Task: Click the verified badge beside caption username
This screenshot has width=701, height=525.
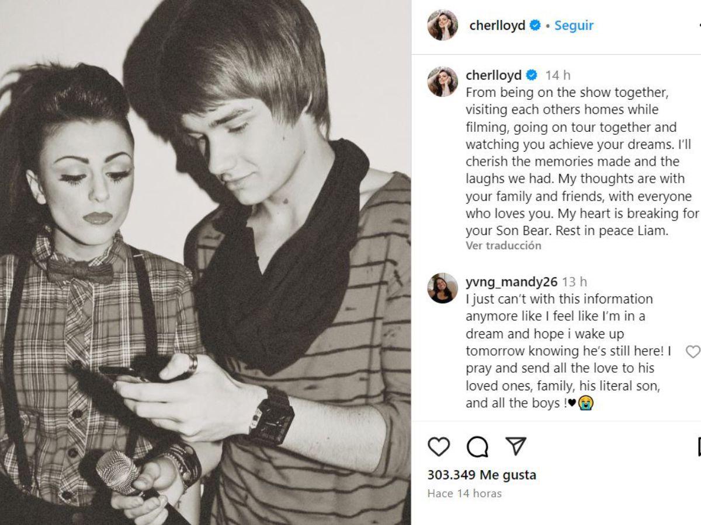Action: click(532, 75)
